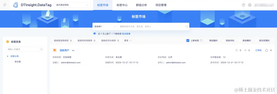
Task: Check the 我发布的 checkbox
Action: click(223, 41)
